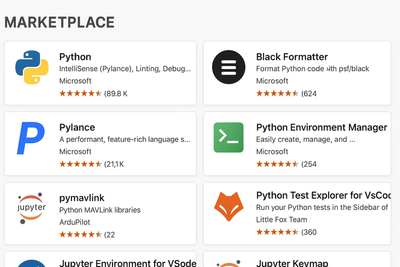Open Python Test Explorer for VSCode title
Screen dimensions: 400x267
click(x=323, y=195)
